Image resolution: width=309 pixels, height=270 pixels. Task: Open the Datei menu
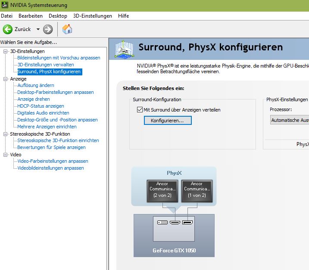pos(7,16)
